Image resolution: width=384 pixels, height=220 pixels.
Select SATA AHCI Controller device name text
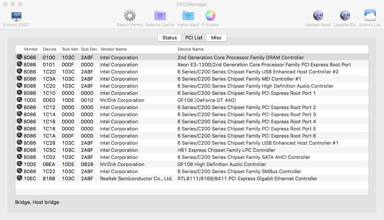click(x=244, y=157)
